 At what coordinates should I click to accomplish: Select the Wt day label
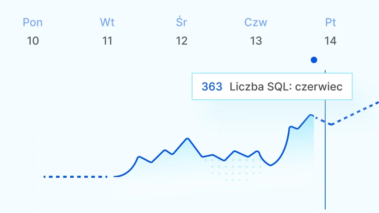[x=107, y=23]
